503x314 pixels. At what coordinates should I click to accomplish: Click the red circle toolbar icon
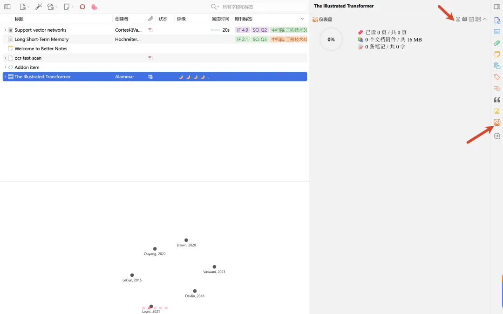point(82,7)
